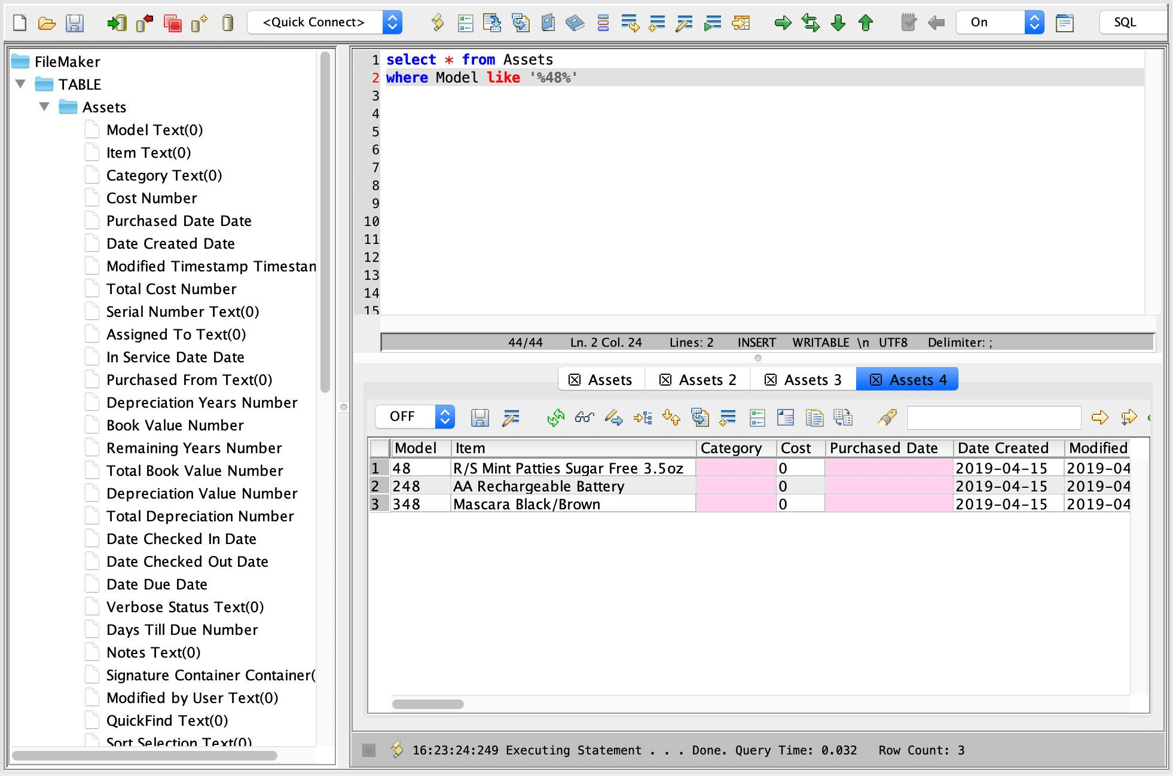This screenshot has height=776, width=1173.
Task: Open the SQL dropdown at top right
Action: [1134, 23]
